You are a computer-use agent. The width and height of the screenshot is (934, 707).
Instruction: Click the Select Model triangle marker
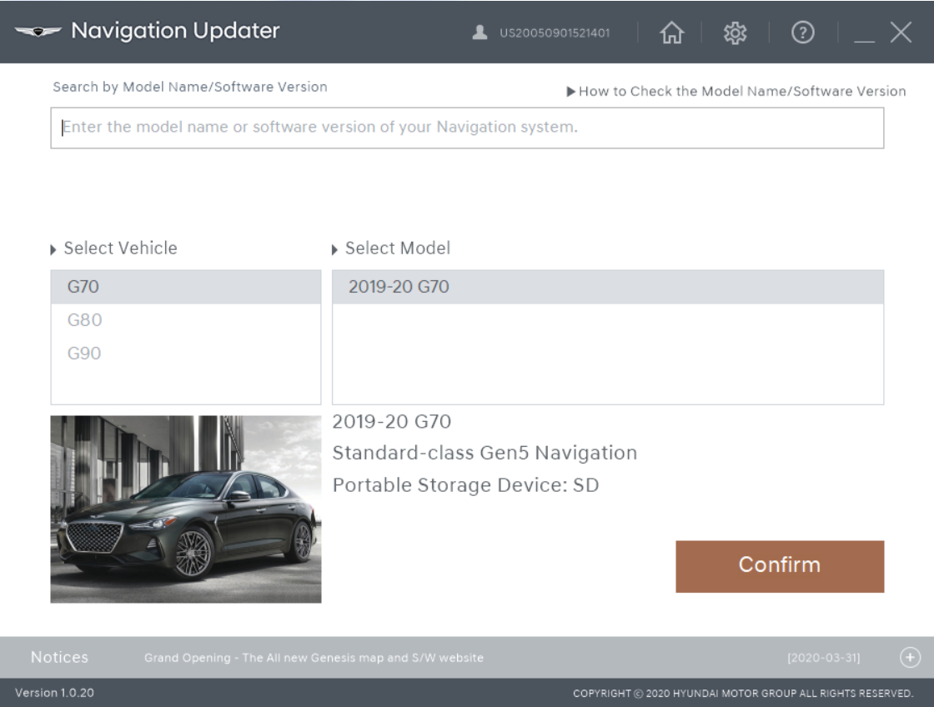coord(334,249)
